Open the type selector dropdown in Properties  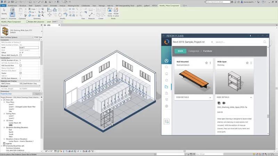(42, 31)
